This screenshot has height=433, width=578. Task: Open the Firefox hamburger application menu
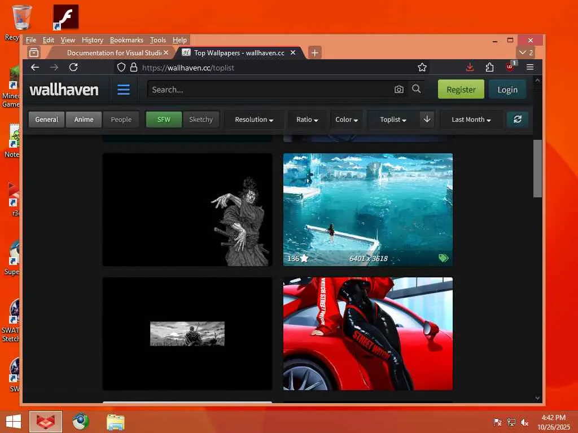(530, 68)
